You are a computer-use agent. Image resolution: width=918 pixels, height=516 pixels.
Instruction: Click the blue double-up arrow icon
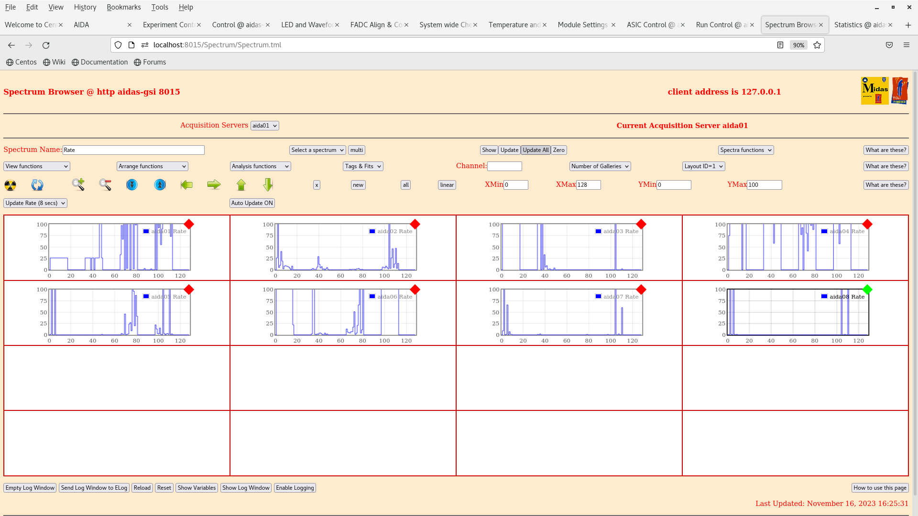[x=160, y=184]
